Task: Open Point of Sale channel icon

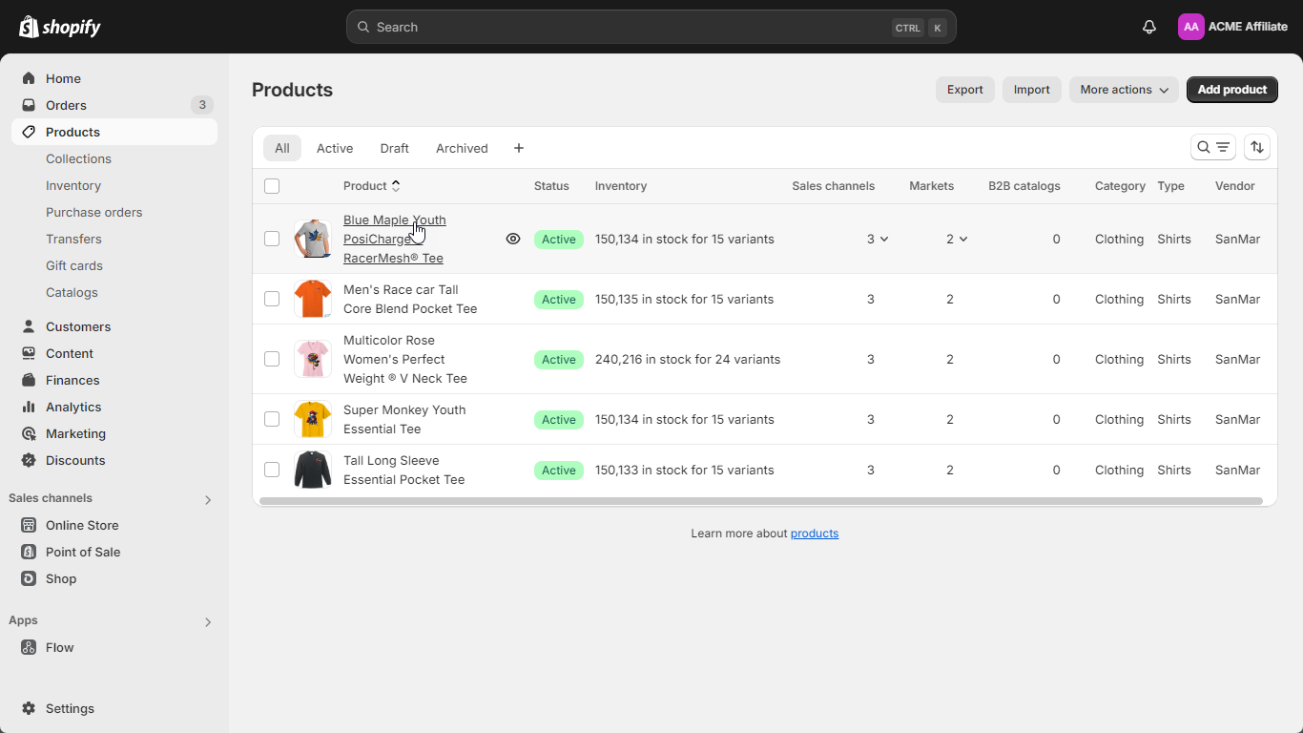Action: (x=29, y=552)
